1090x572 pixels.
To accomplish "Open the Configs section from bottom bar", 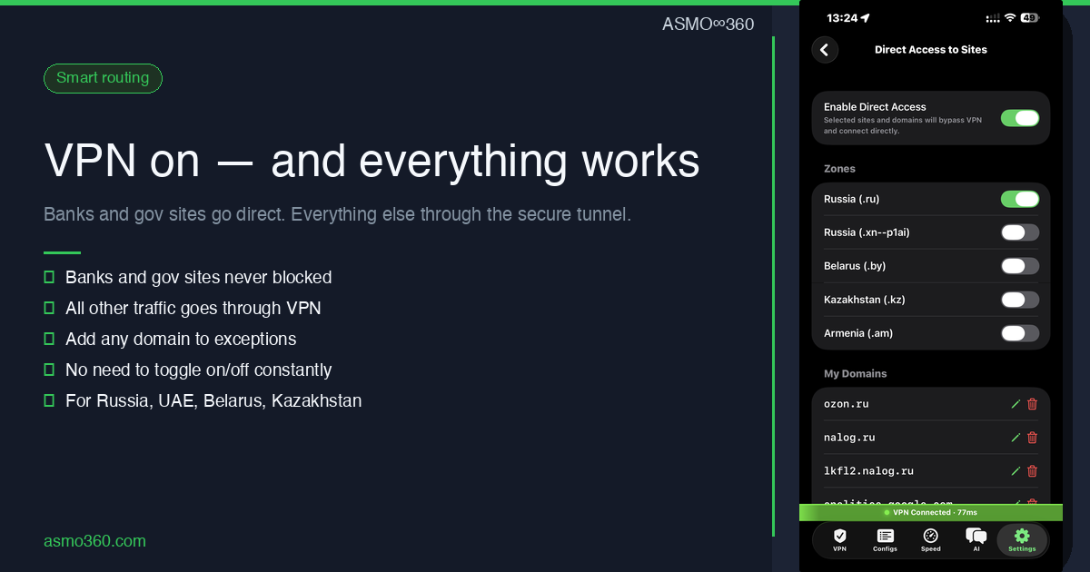I will click(x=885, y=537).
